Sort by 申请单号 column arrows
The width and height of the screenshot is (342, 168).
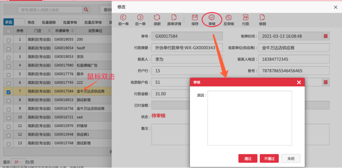73,31
